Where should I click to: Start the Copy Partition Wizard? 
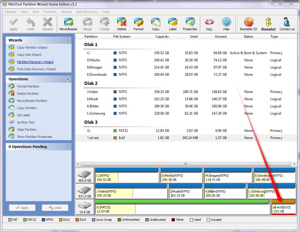click(32, 47)
